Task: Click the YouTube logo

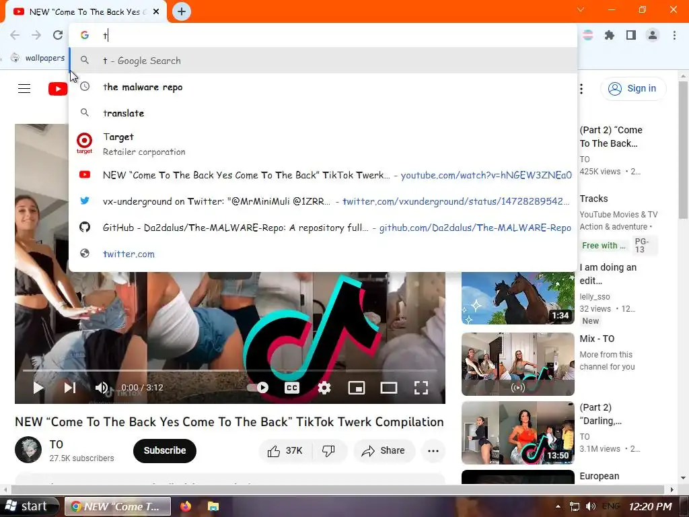Action: (x=58, y=89)
